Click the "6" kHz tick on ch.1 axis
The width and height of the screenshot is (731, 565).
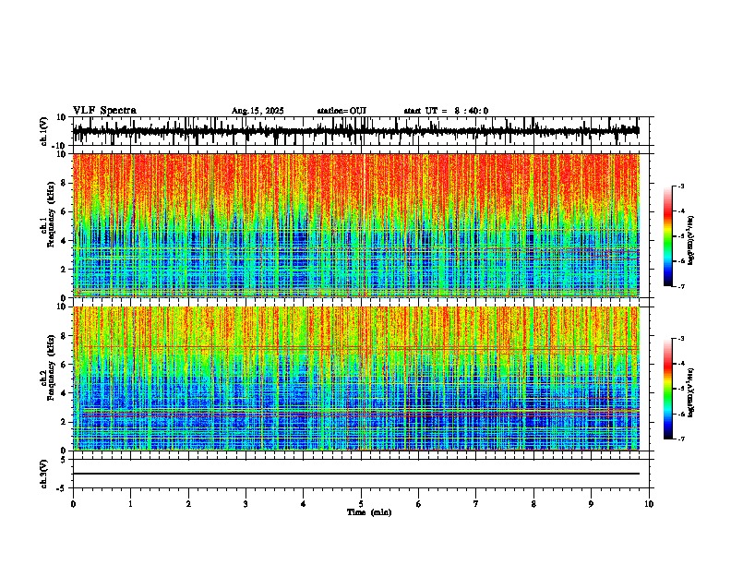click(65, 211)
